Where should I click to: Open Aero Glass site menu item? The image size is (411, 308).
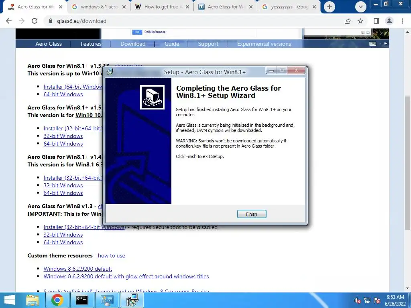coord(49,44)
